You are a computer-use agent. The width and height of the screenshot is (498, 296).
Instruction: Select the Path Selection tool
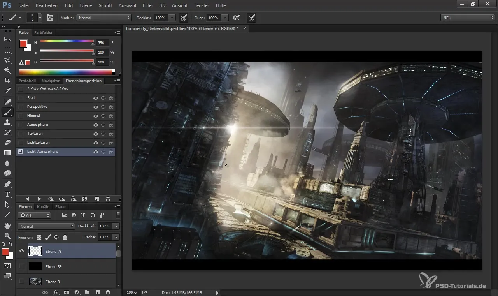7,204
